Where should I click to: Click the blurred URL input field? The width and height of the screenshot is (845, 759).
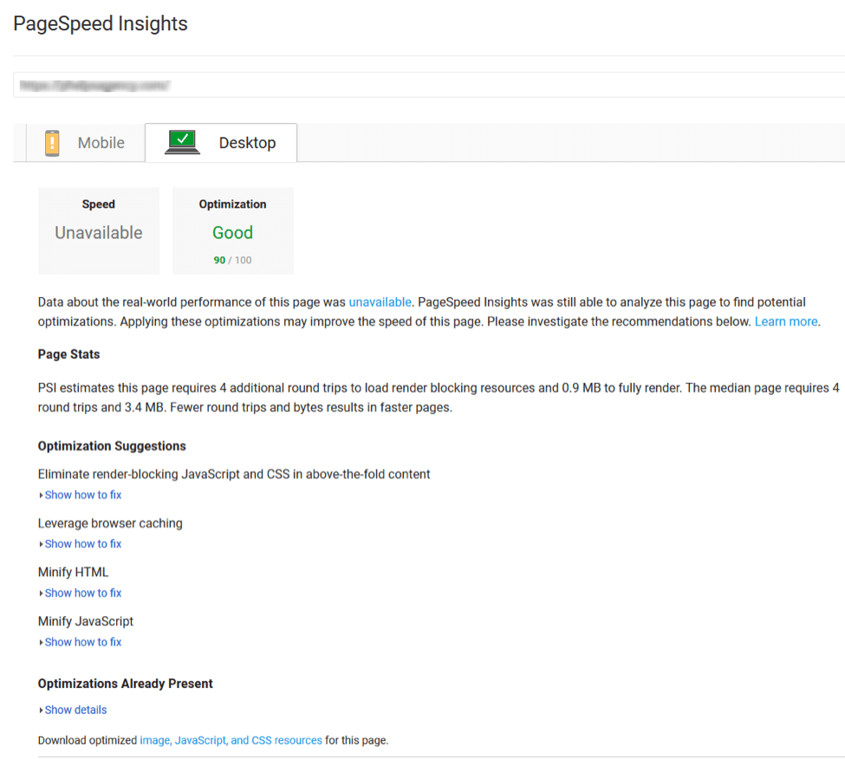[x=429, y=85]
